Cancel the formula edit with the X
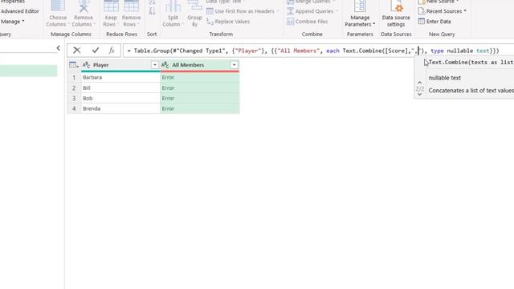Screen dimensions: 514x289 click(x=77, y=50)
